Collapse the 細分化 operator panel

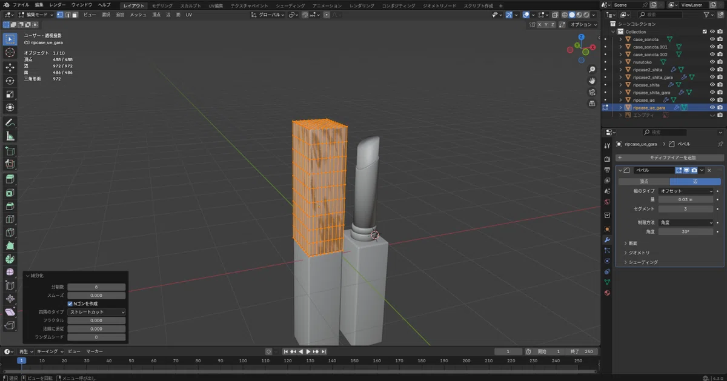click(x=28, y=276)
